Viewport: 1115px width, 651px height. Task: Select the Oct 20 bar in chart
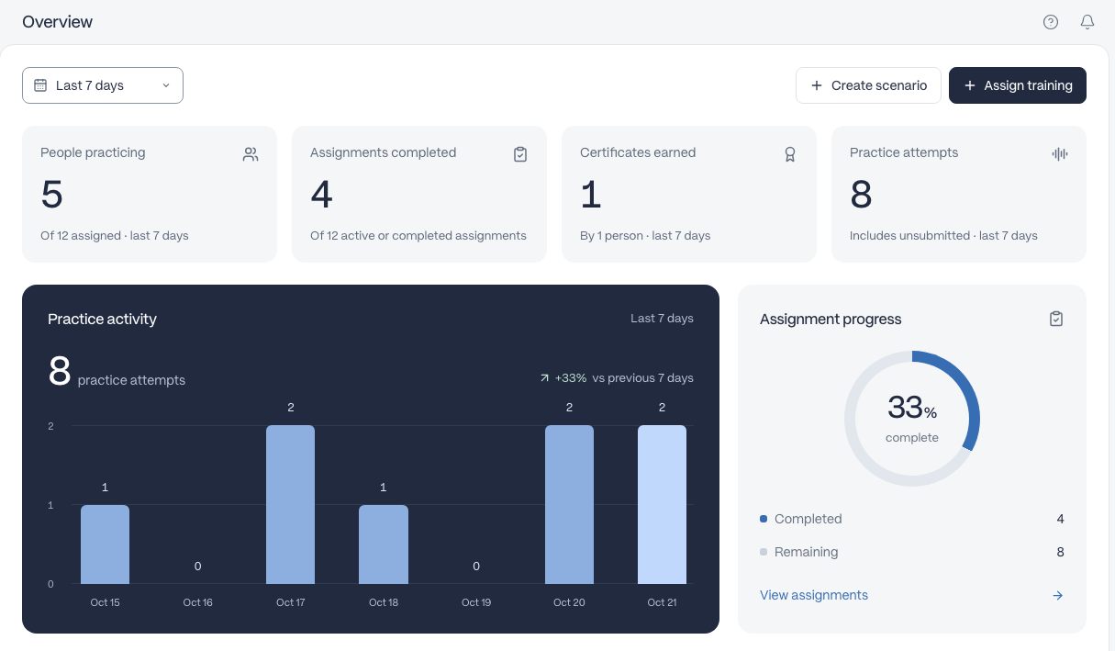point(569,505)
